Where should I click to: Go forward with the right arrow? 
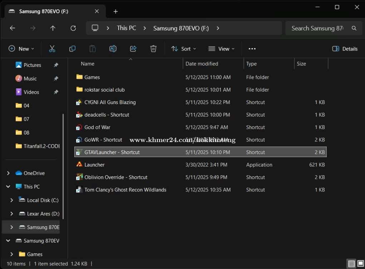click(33, 28)
